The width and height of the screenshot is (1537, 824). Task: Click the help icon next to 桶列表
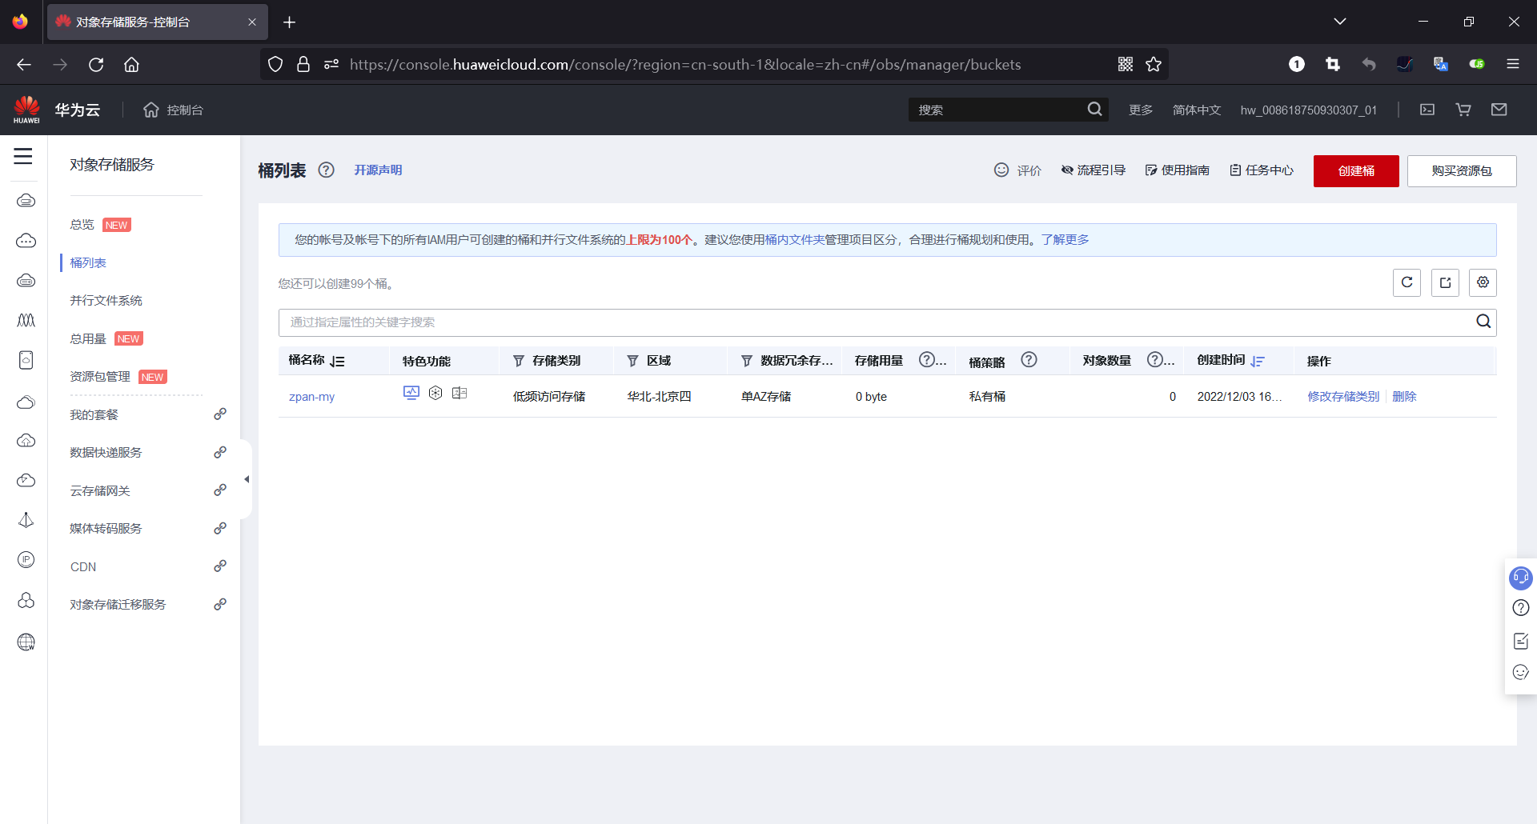(x=326, y=170)
